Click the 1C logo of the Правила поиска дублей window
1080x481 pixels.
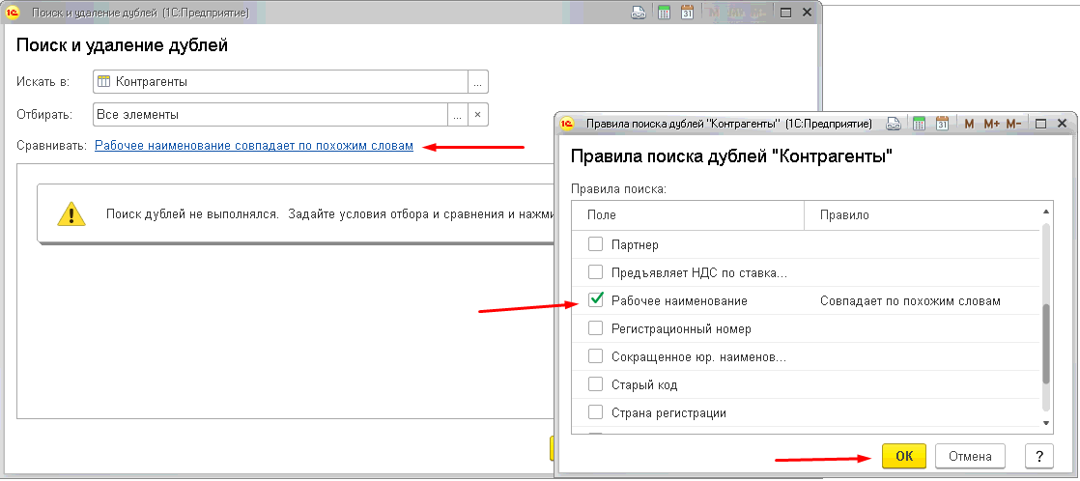pyautogui.click(x=568, y=124)
